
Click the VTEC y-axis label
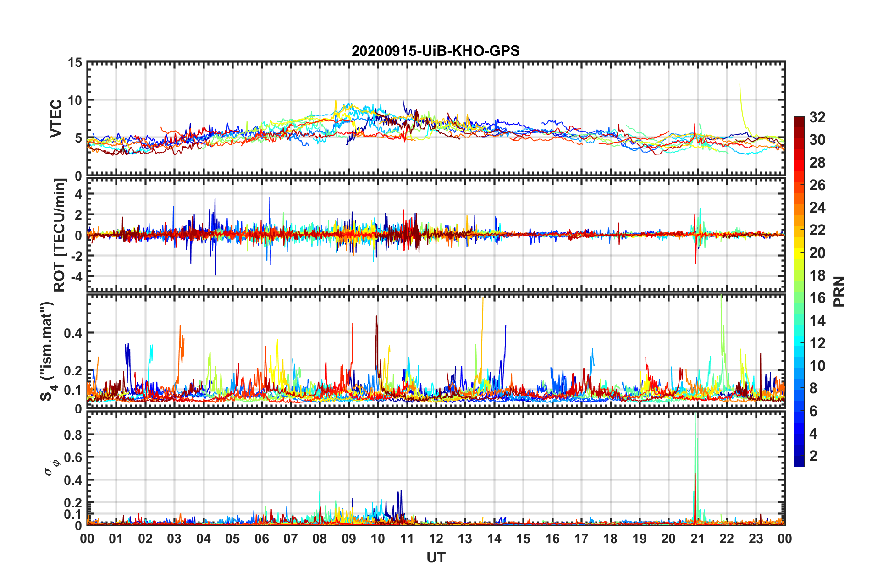tap(56, 118)
